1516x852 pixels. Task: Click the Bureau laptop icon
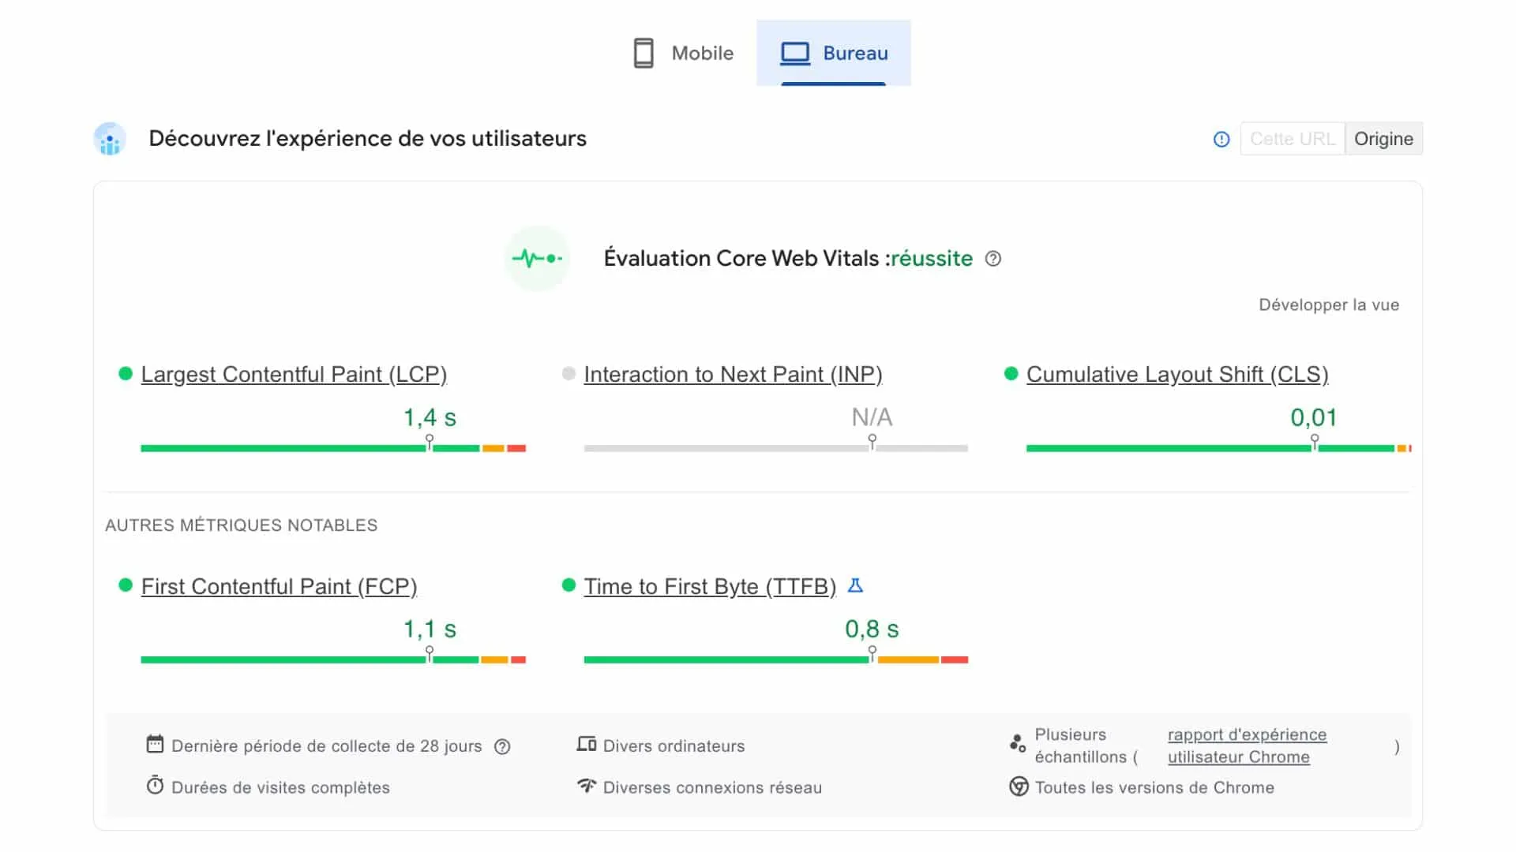click(x=794, y=53)
